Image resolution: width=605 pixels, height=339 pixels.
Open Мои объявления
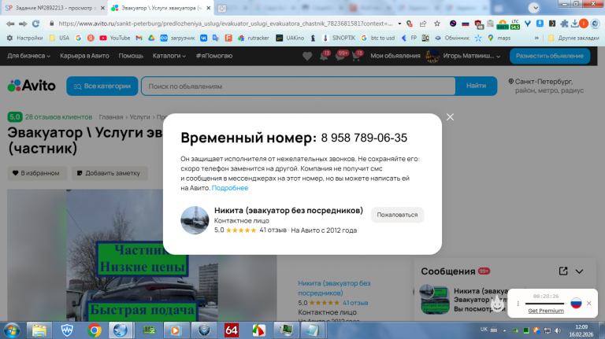395,56
